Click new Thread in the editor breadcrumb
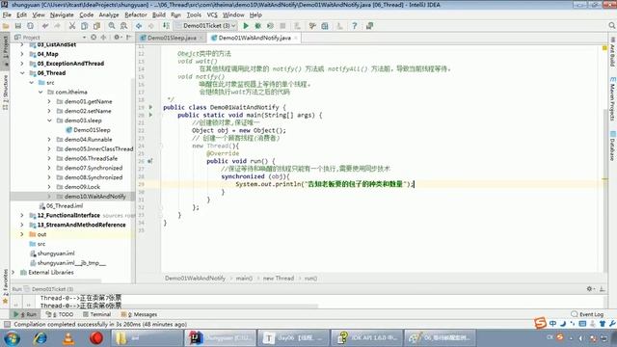This screenshot has height=347, width=617. point(279,279)
